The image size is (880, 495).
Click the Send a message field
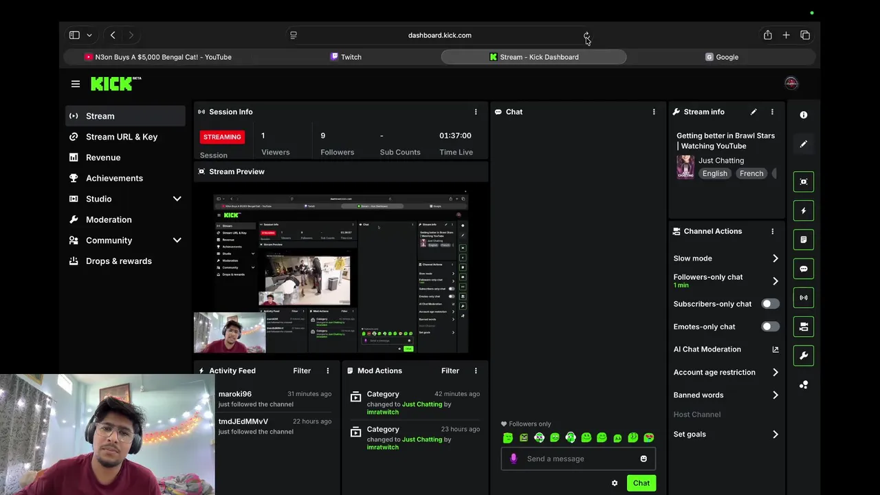point(578,459)
